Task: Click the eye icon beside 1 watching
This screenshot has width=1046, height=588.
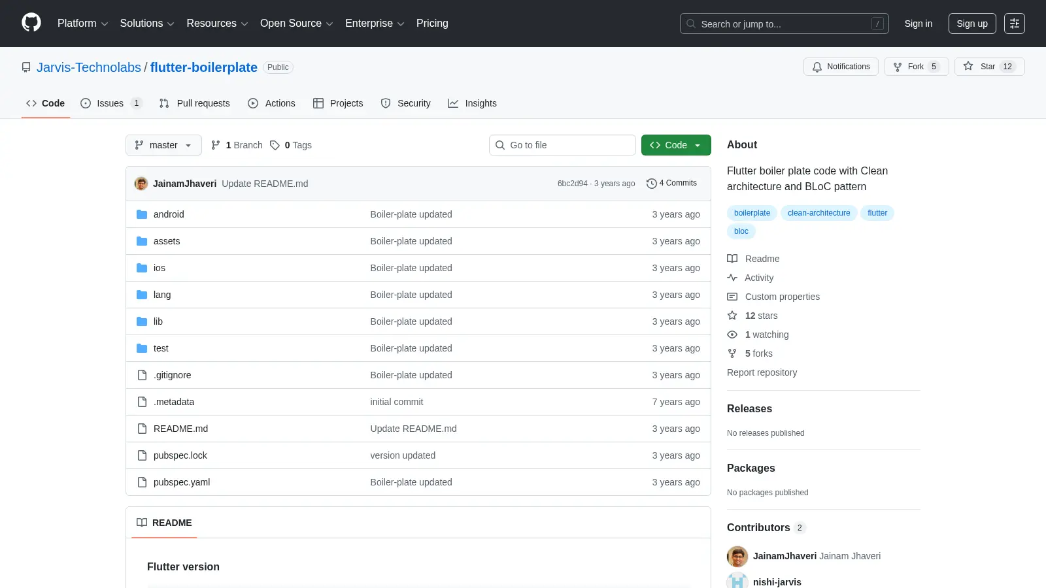Action: tap(732, 335)
